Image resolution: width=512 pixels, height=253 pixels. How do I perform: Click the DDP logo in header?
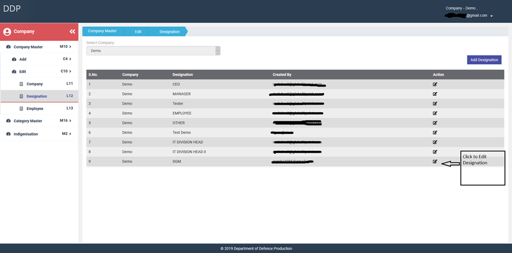[x=12, y=9]
